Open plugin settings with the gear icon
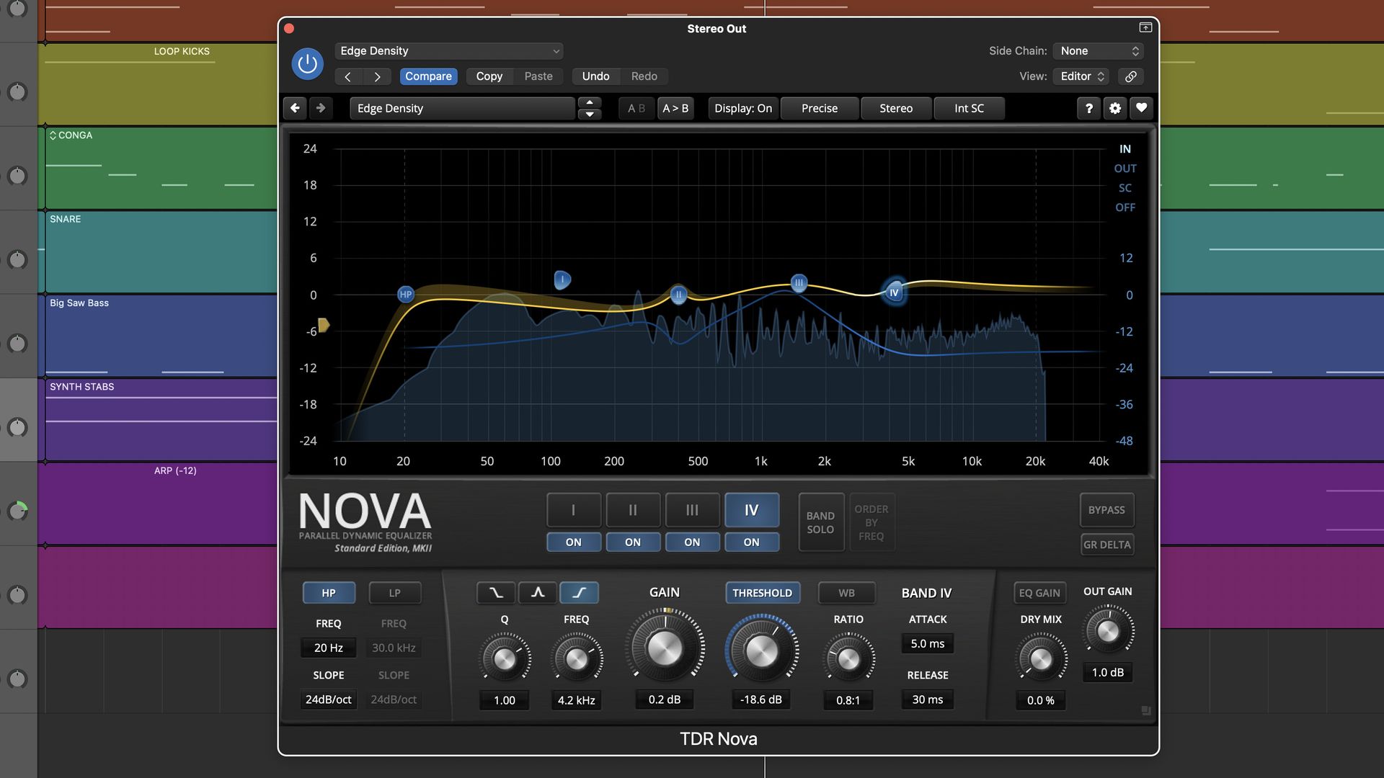Viewport: 1384px width, 778px height. 1114,108
